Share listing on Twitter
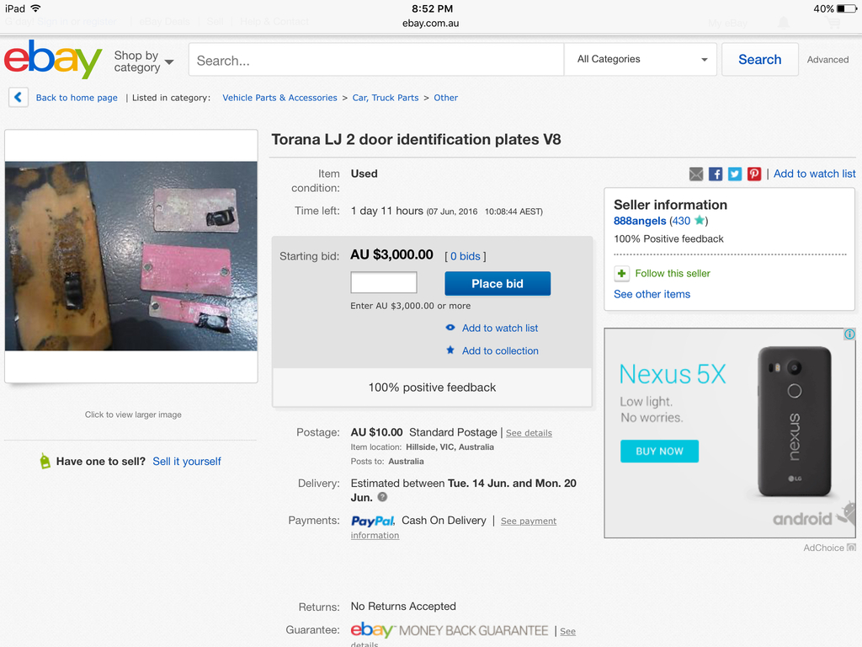Image resolution: width=862 pixels, height=647 pixels. tap(735, 174)
